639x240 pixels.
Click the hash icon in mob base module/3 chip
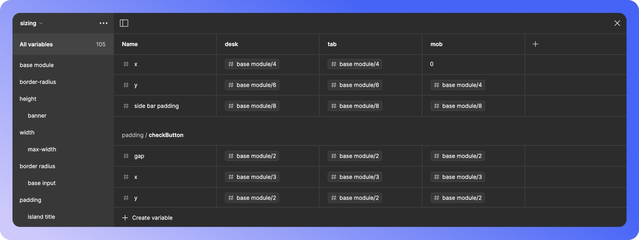tap(436, 177)
